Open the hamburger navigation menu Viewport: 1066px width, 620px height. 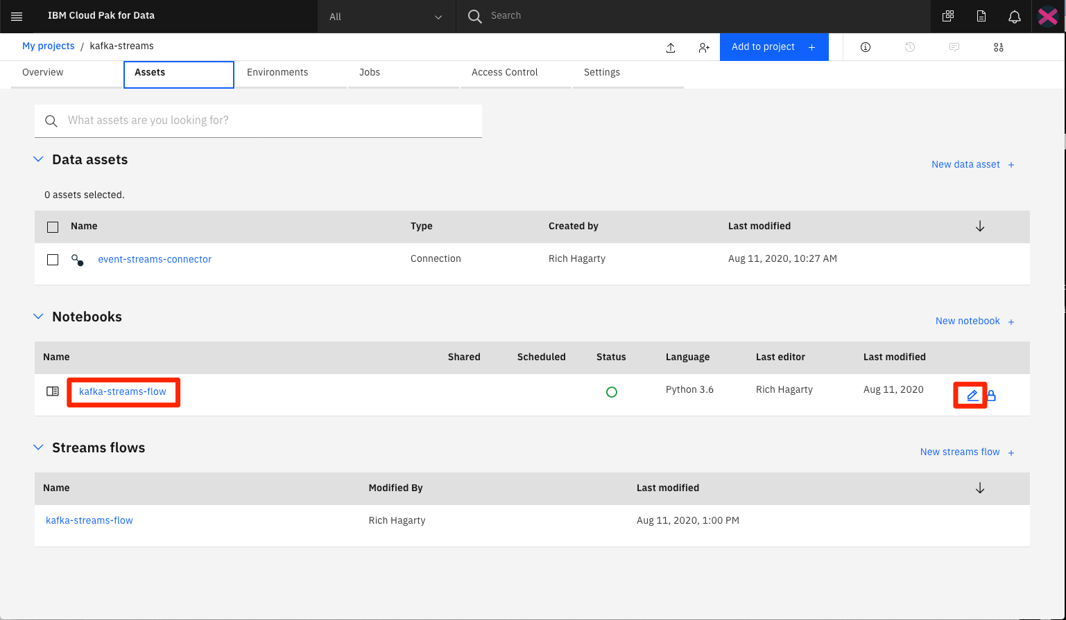tap(17, 16)
